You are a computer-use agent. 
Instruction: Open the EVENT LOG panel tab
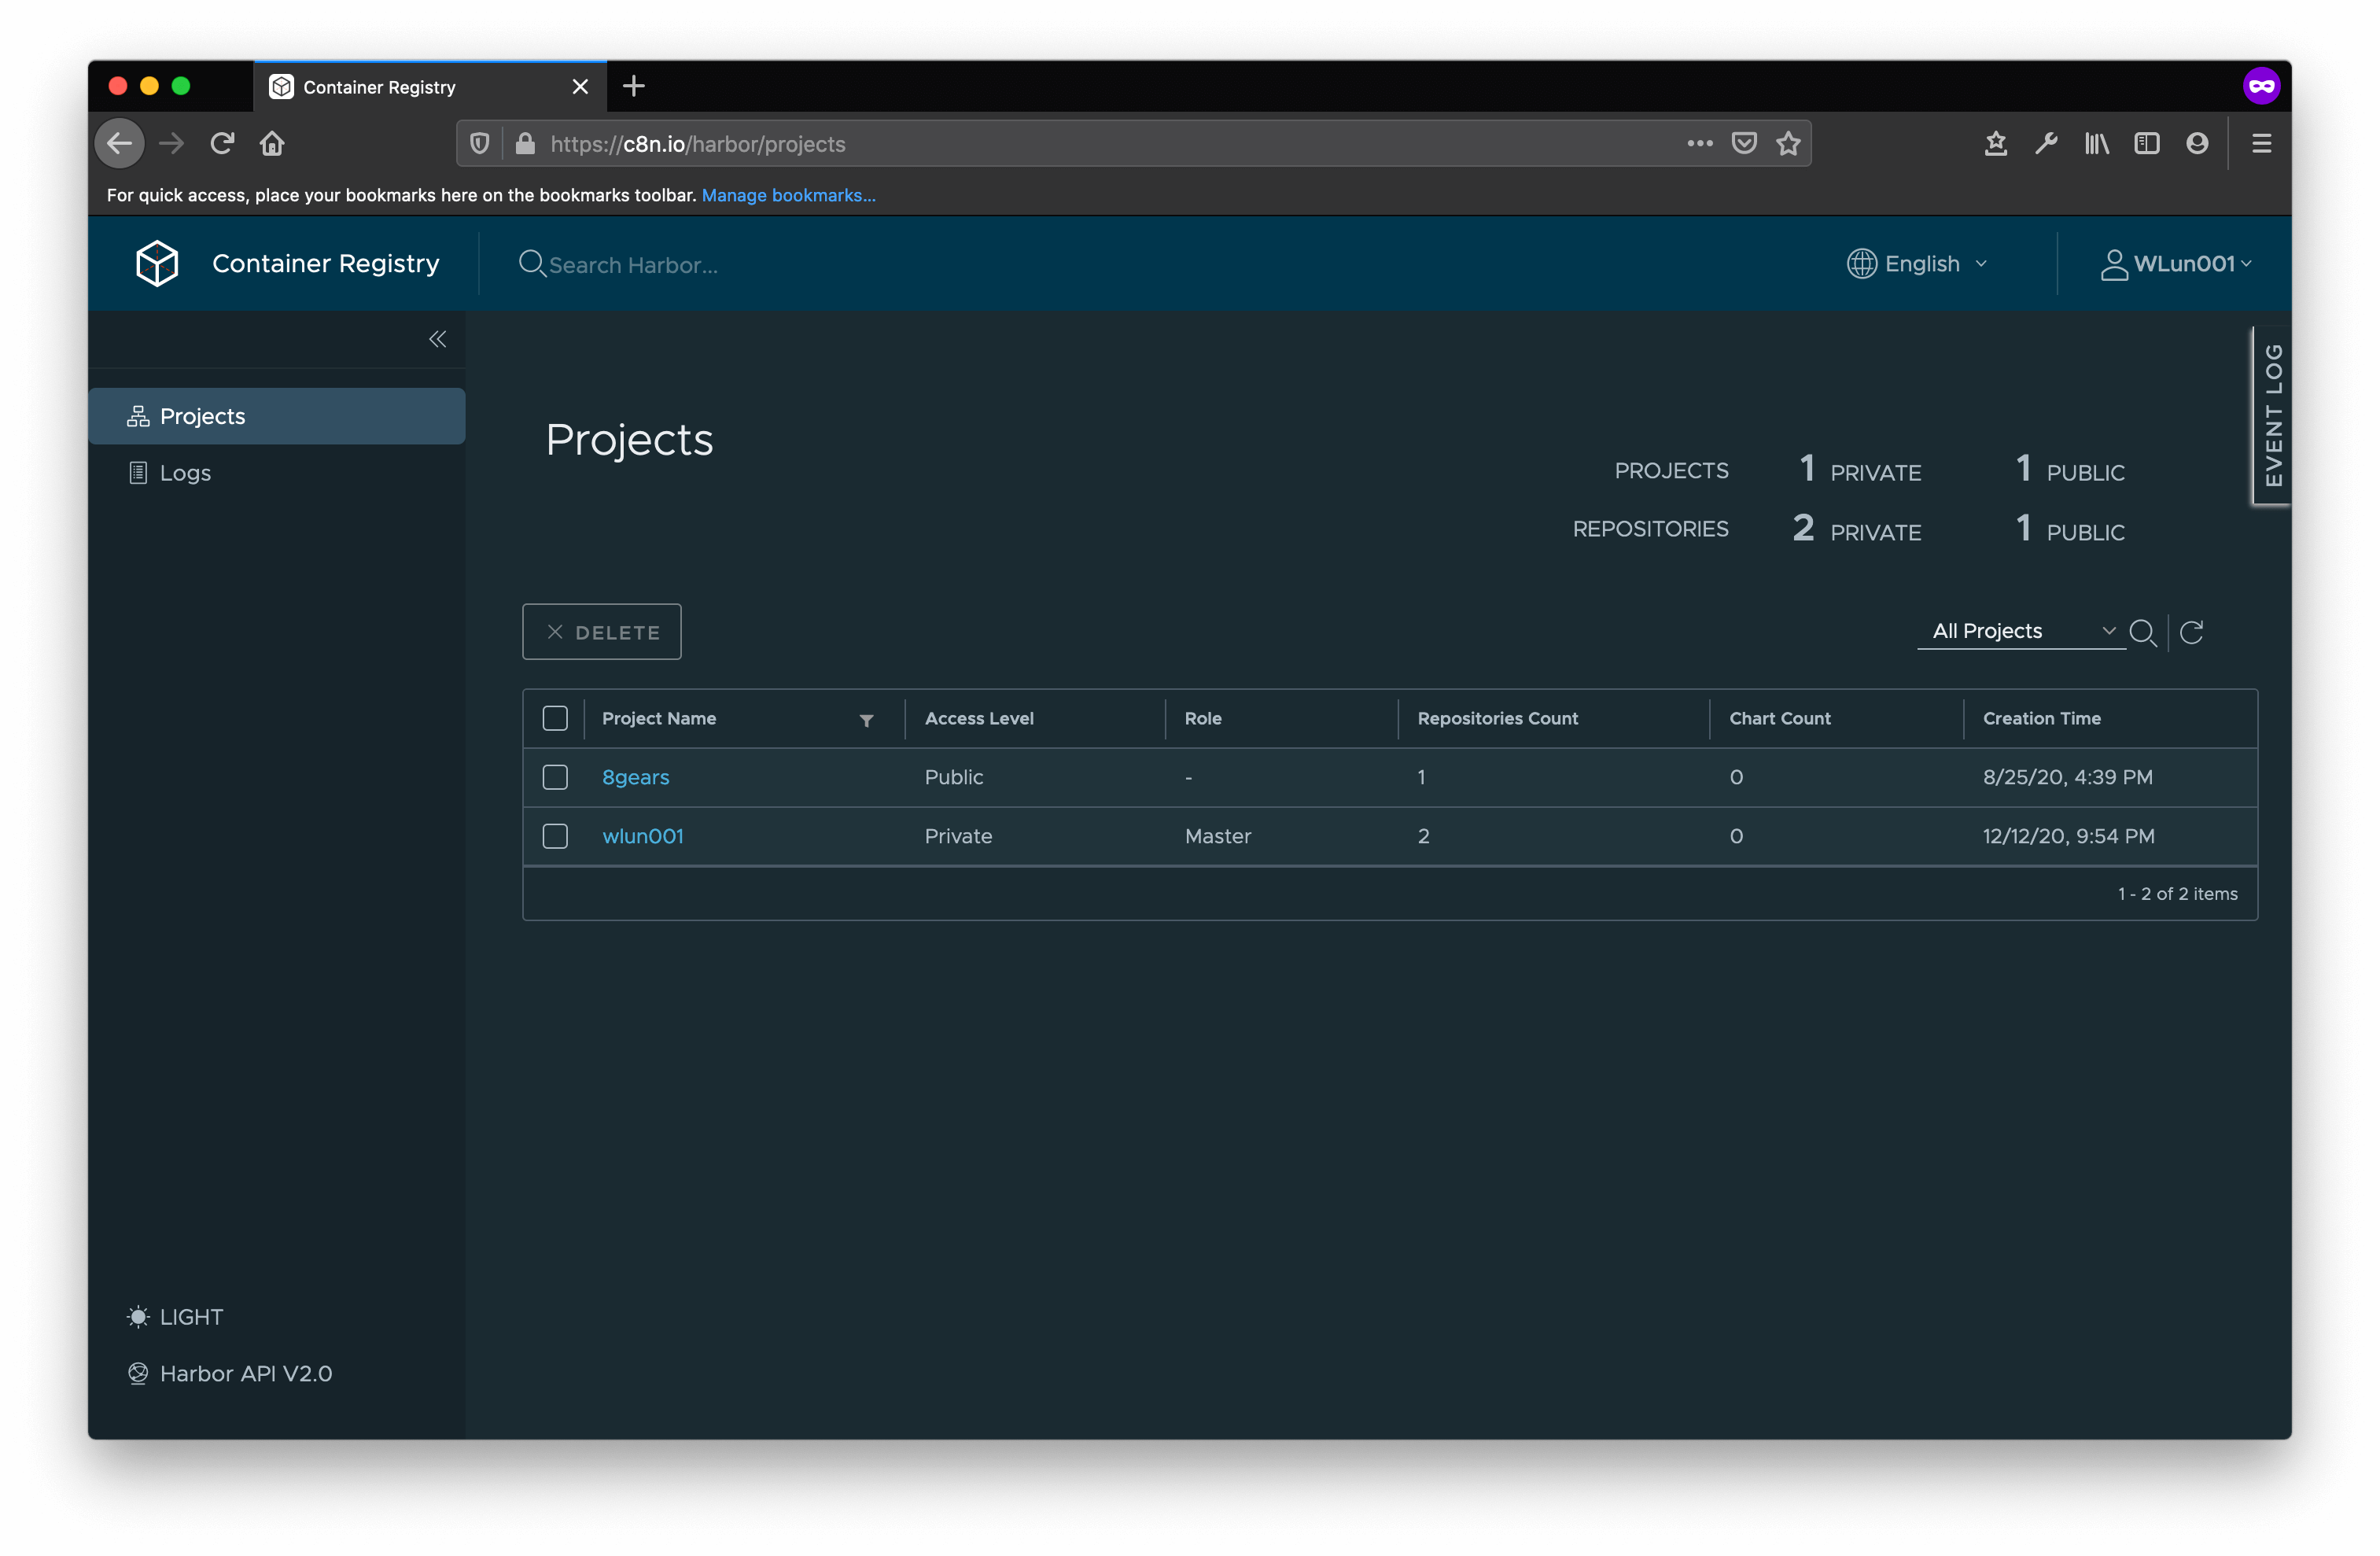(2272, 414)
